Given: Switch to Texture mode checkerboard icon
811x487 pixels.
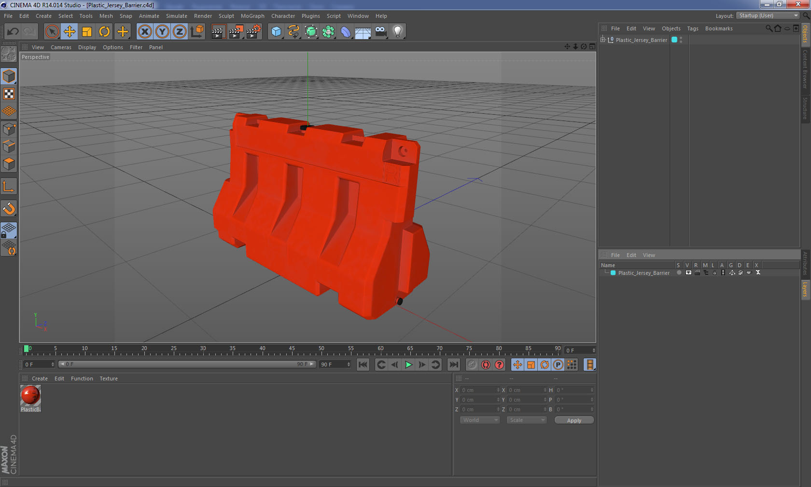Looking at the screenshot, I should tap(9, 94).
